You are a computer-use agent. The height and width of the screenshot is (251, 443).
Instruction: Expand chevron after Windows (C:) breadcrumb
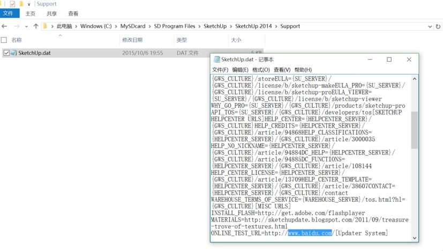[x=116, y=27]
